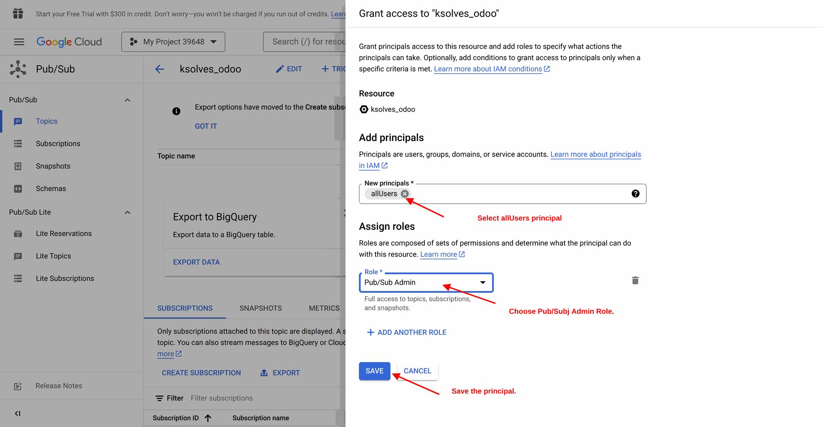Viewport: 823px width, 427px height.
Task: Open the hamburger navigation menu
Action: point(19,42)
